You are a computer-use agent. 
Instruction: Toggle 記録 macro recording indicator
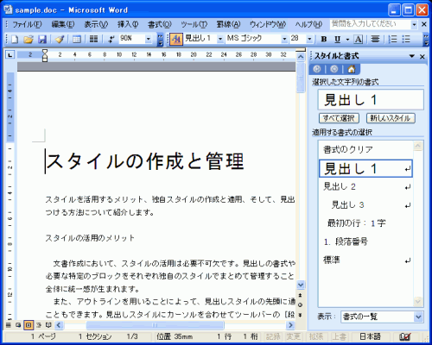click(273, 336)
